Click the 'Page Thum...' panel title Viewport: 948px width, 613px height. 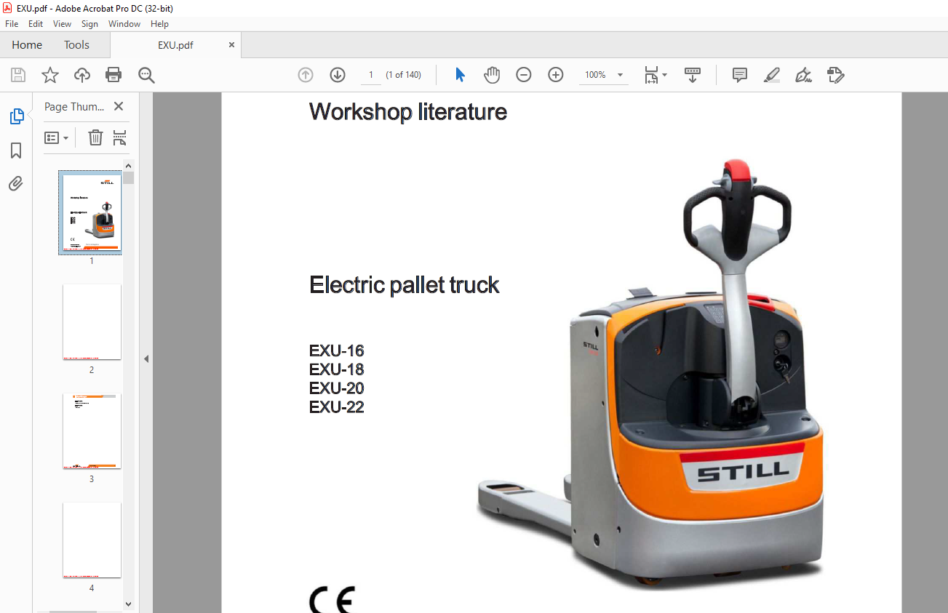(x=74, y=106)
